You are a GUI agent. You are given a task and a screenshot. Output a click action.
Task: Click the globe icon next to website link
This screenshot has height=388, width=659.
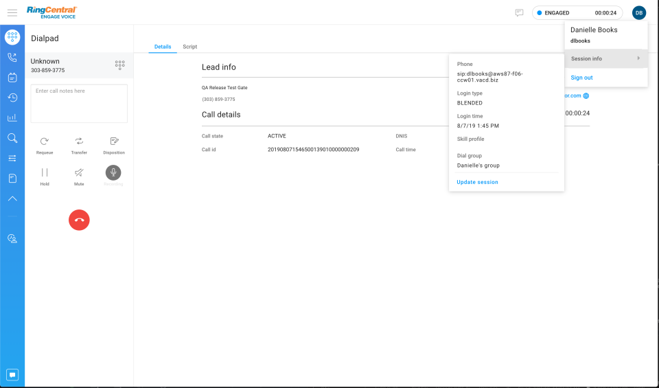586,96
